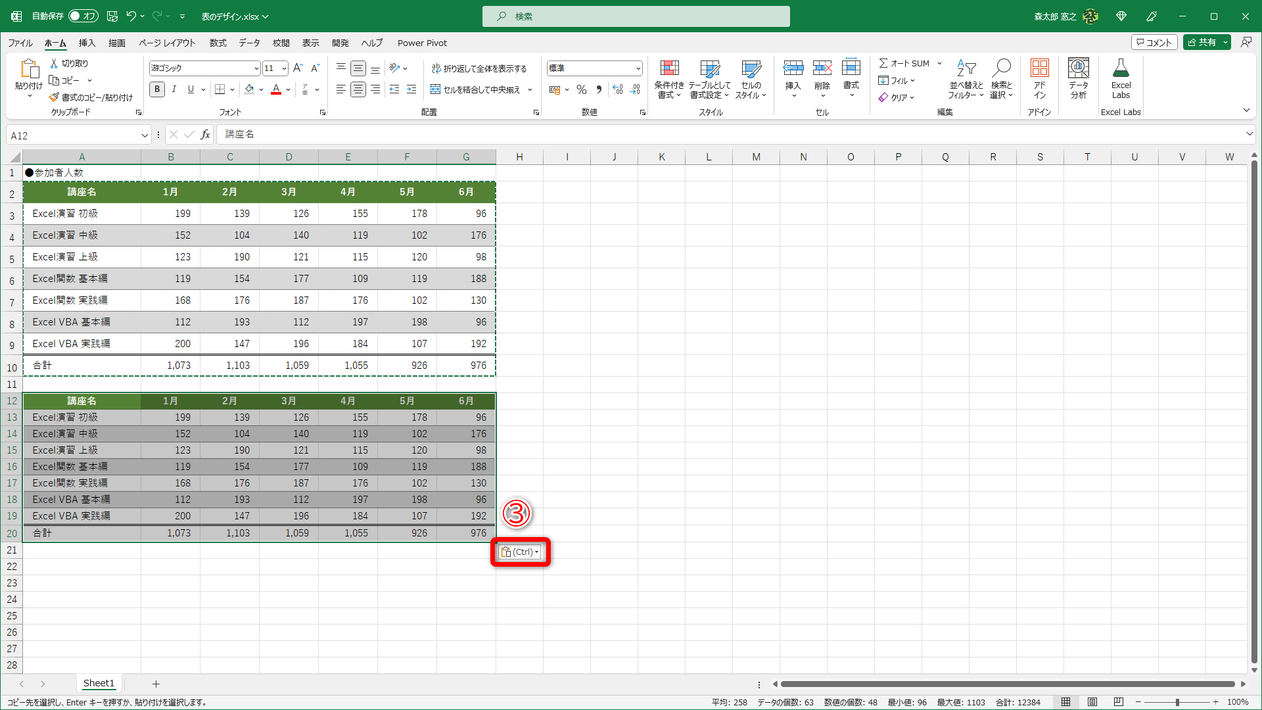Image resolution: width=1262 pixels, height=710 pixels.
Task: Click the zoom slider handle
Action: (x=1177, y=702)
